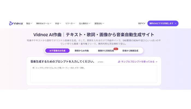
Task: Expand the リソース menu
Action: tap(70, 23)
